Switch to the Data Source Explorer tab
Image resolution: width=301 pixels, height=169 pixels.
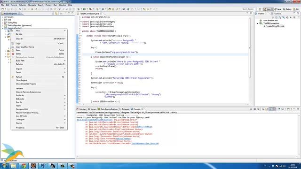108,109
